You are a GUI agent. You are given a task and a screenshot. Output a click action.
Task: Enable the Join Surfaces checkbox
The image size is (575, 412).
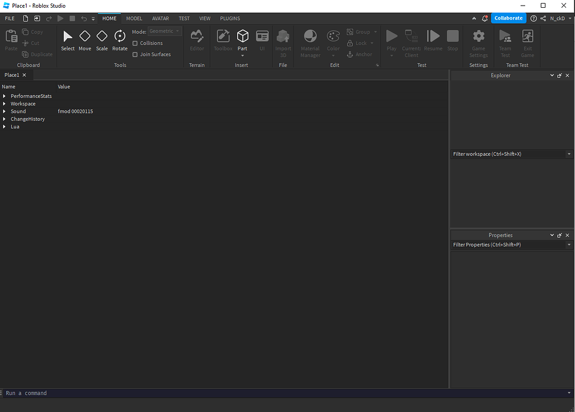point(135,54)
